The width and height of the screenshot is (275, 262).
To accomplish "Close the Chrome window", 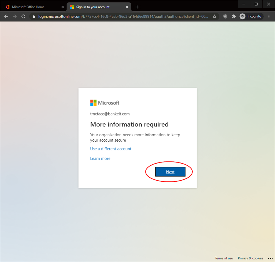I will click(268, 4).
